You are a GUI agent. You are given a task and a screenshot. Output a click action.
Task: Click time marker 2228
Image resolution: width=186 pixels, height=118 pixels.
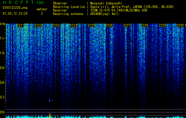coord(145,25)
